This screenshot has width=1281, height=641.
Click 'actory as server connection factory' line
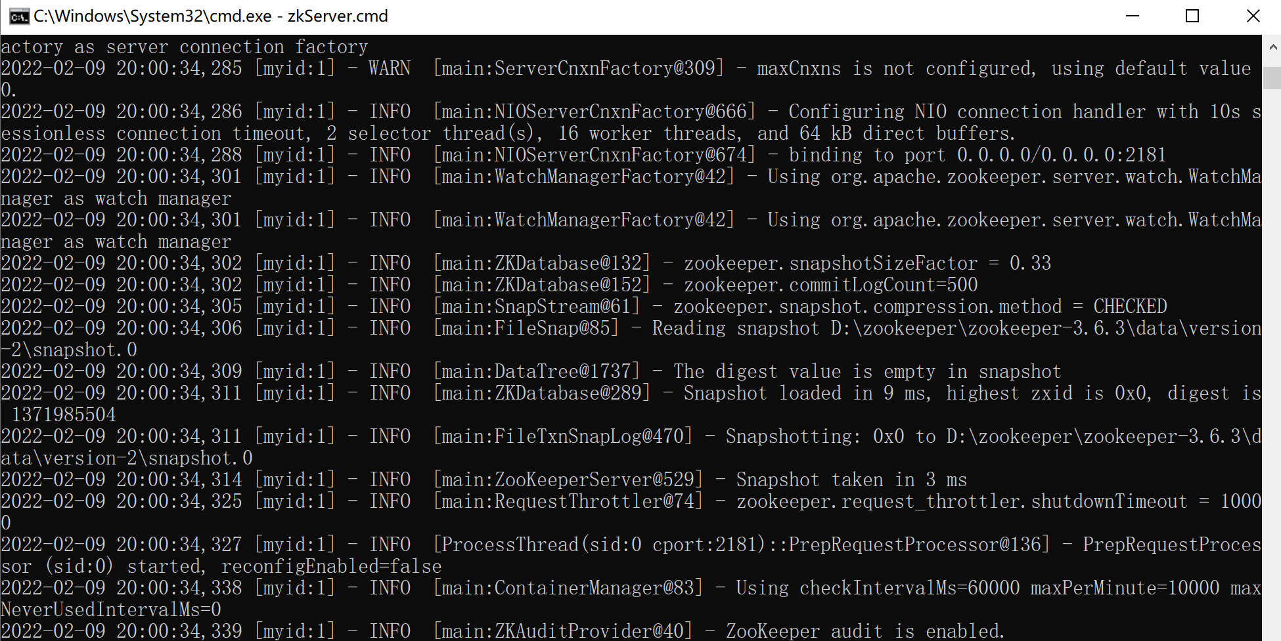click(185, 47)
